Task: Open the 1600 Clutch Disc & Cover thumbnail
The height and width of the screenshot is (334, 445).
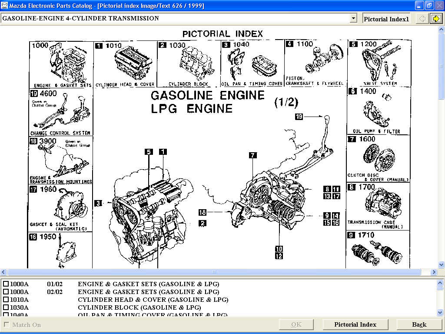Action: click(x=378, y=158)
